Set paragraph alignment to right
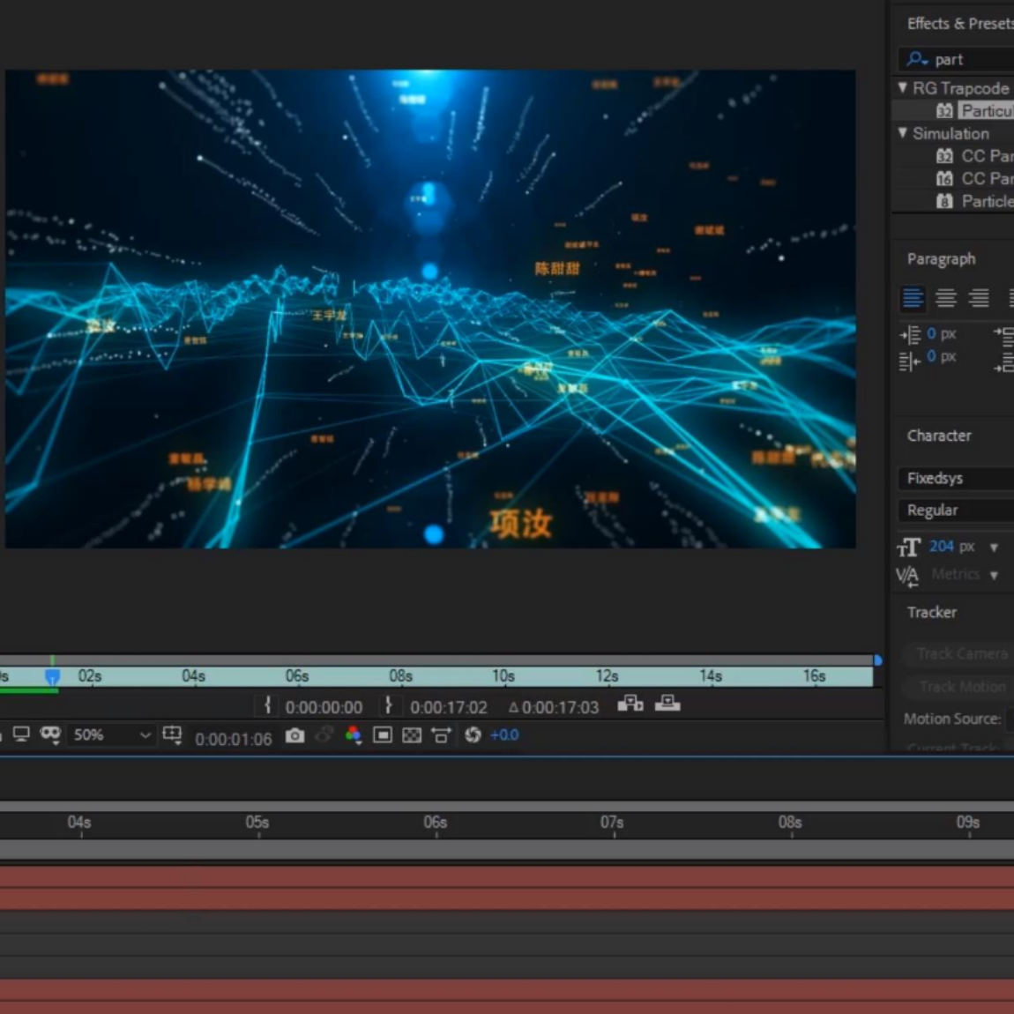Screen dimensions: 1014x1014 click(979, 298)
